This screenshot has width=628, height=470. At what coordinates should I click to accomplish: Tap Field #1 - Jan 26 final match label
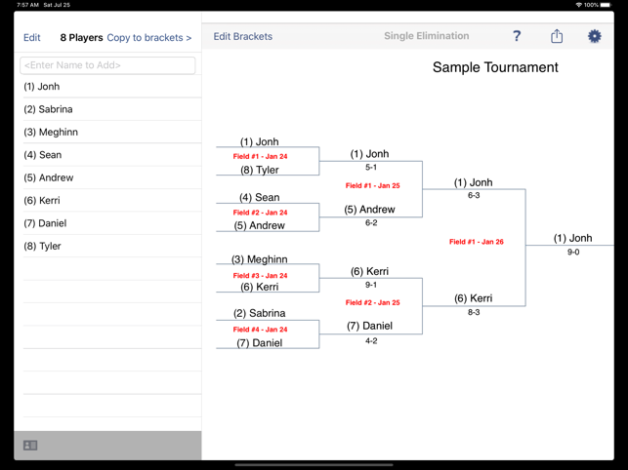pos(477,242)
